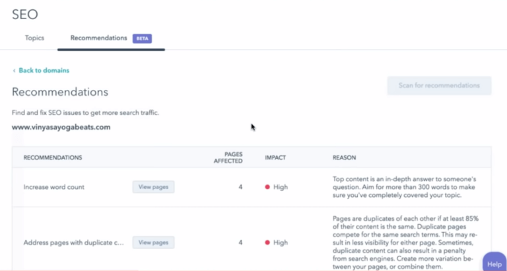This screenshot has width=507, height=271.
Task: Click the Reason column header
Action: (344, 158)
